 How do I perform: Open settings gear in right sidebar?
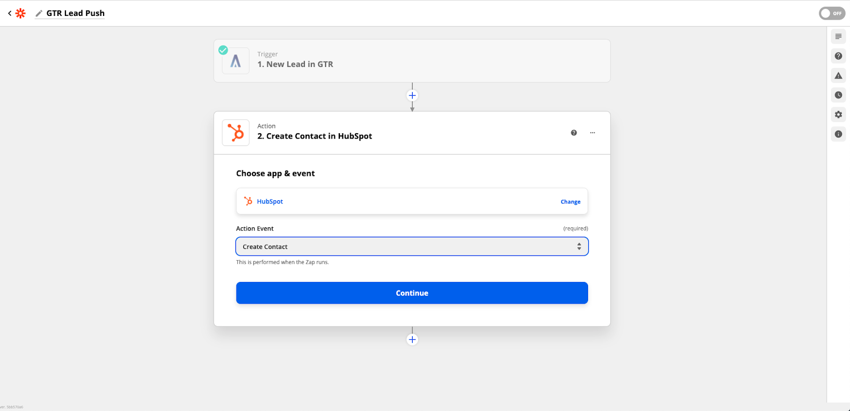click(838, 115)
